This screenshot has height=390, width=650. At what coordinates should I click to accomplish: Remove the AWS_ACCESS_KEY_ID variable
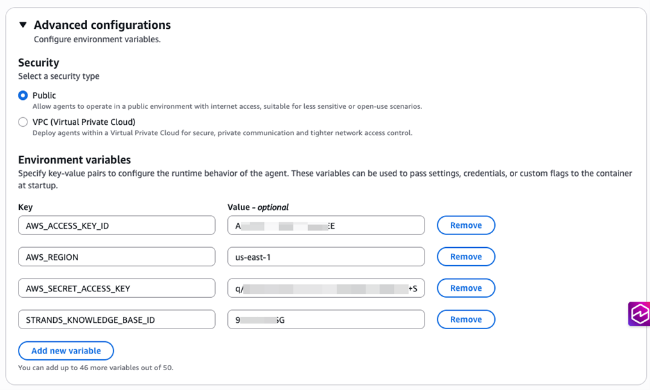coord(466,225)
